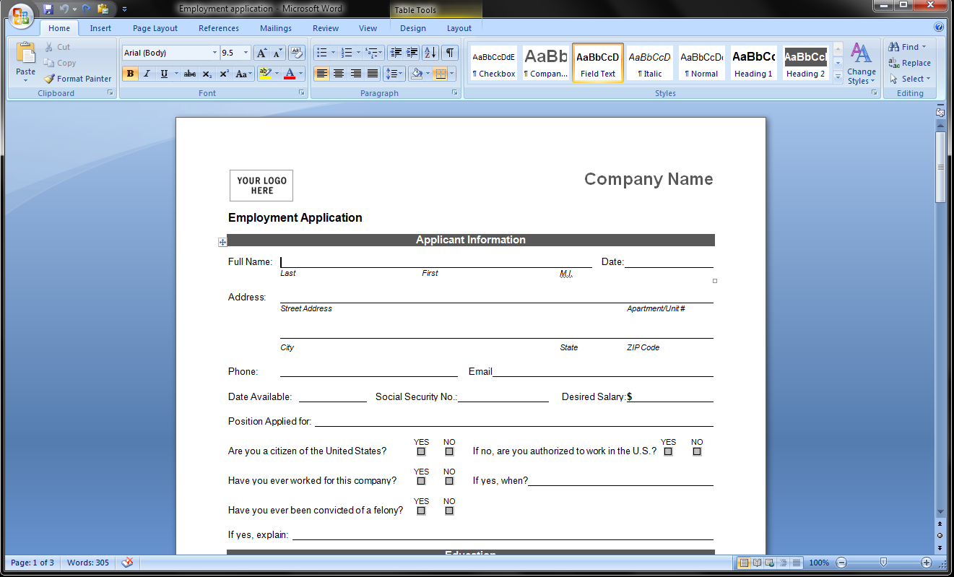Viewport: 954px width, 577px height.
Task: Open the Change Case dropdown
Action: tap(243, 74)
